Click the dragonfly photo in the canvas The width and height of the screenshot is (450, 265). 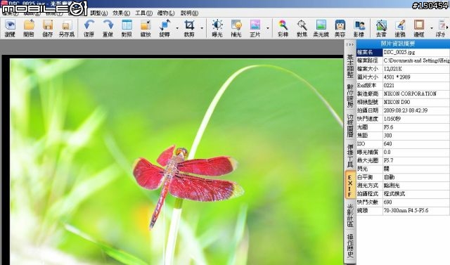point(176,162)
